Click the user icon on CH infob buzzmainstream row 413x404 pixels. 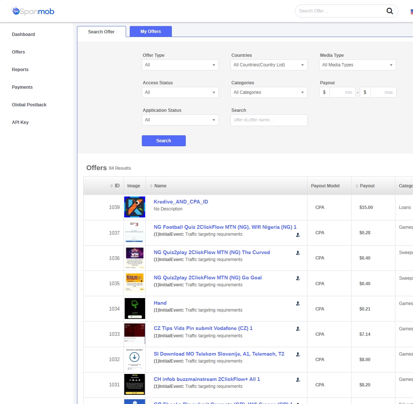point(298,380)
